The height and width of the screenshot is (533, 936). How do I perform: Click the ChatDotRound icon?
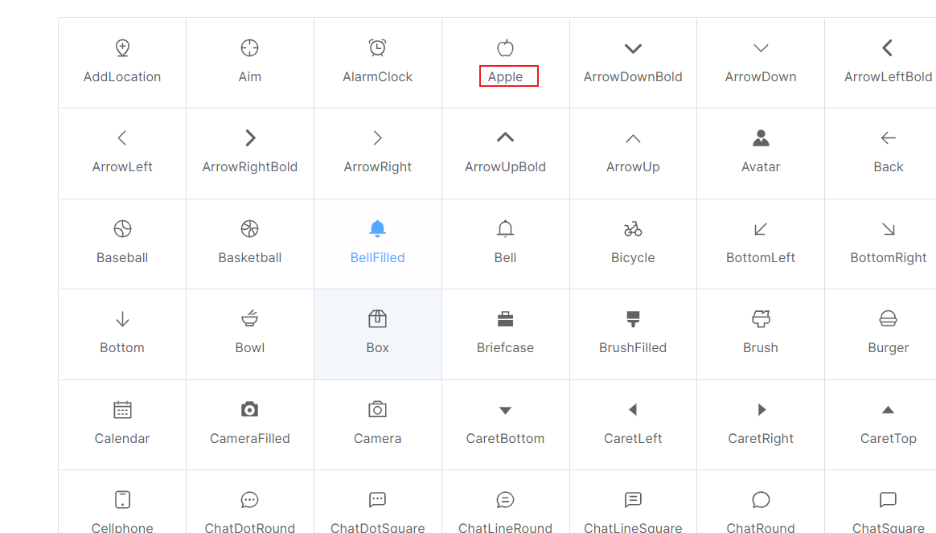(249, 498)
